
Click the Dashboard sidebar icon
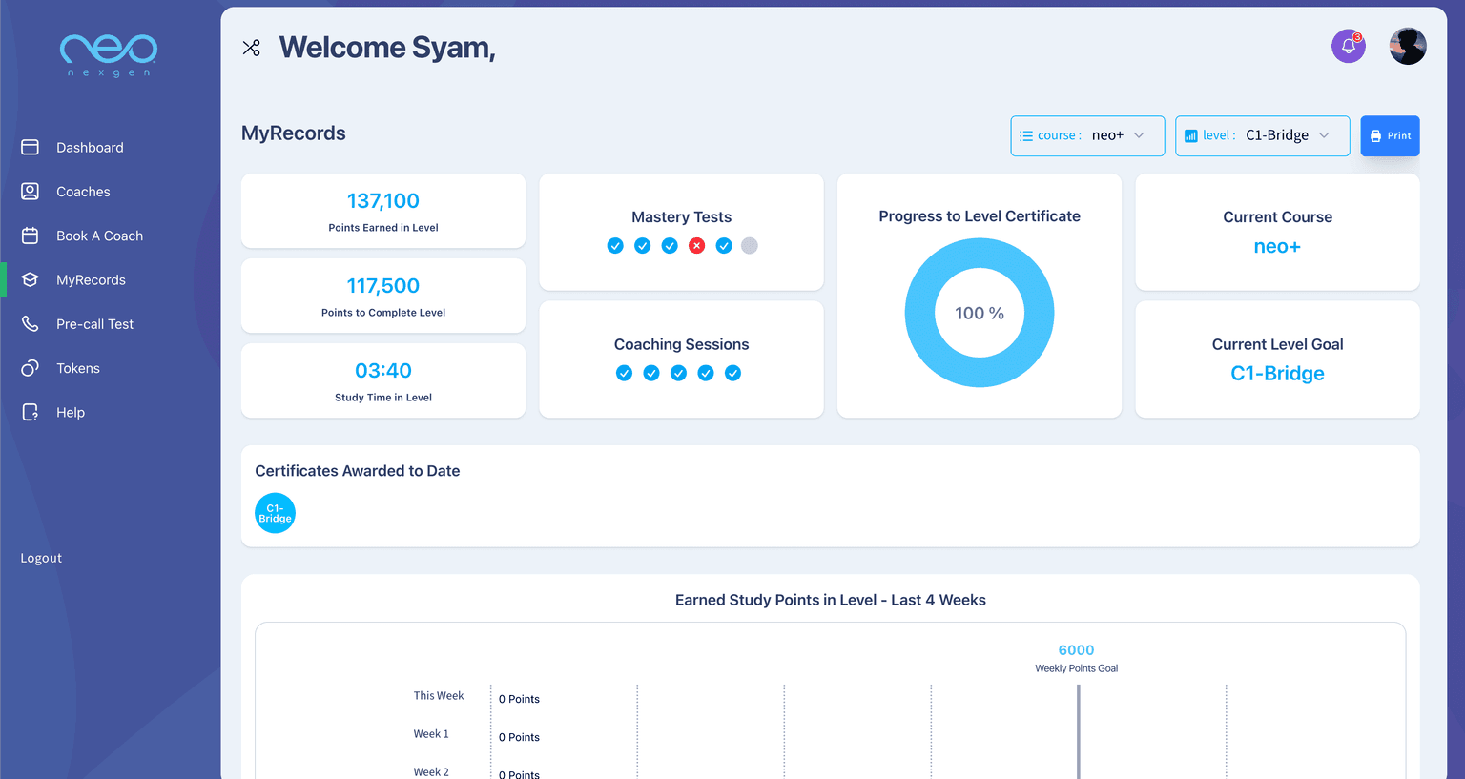coord(30,147)
